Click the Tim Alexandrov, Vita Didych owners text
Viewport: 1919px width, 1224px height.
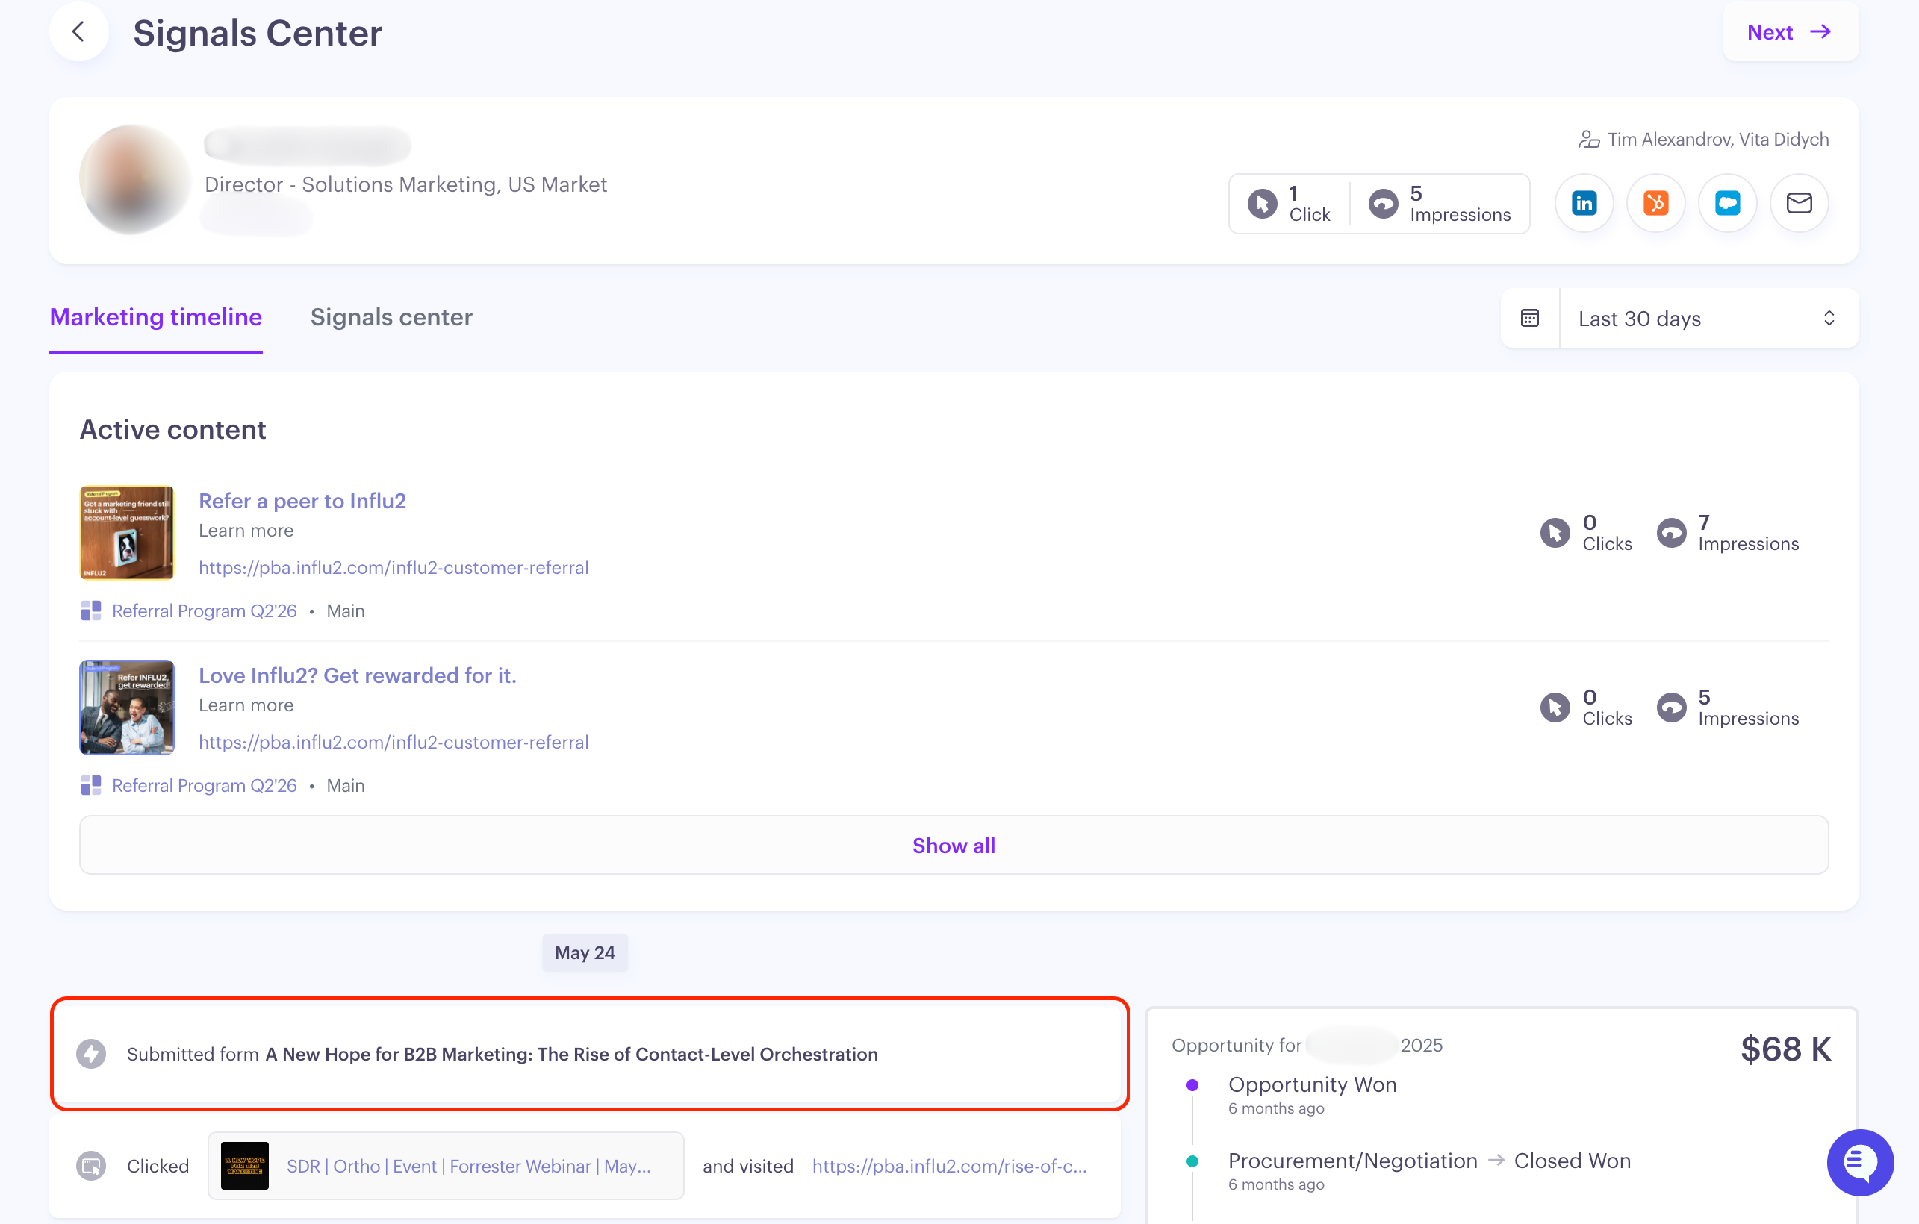click(x=1717, y=140)
